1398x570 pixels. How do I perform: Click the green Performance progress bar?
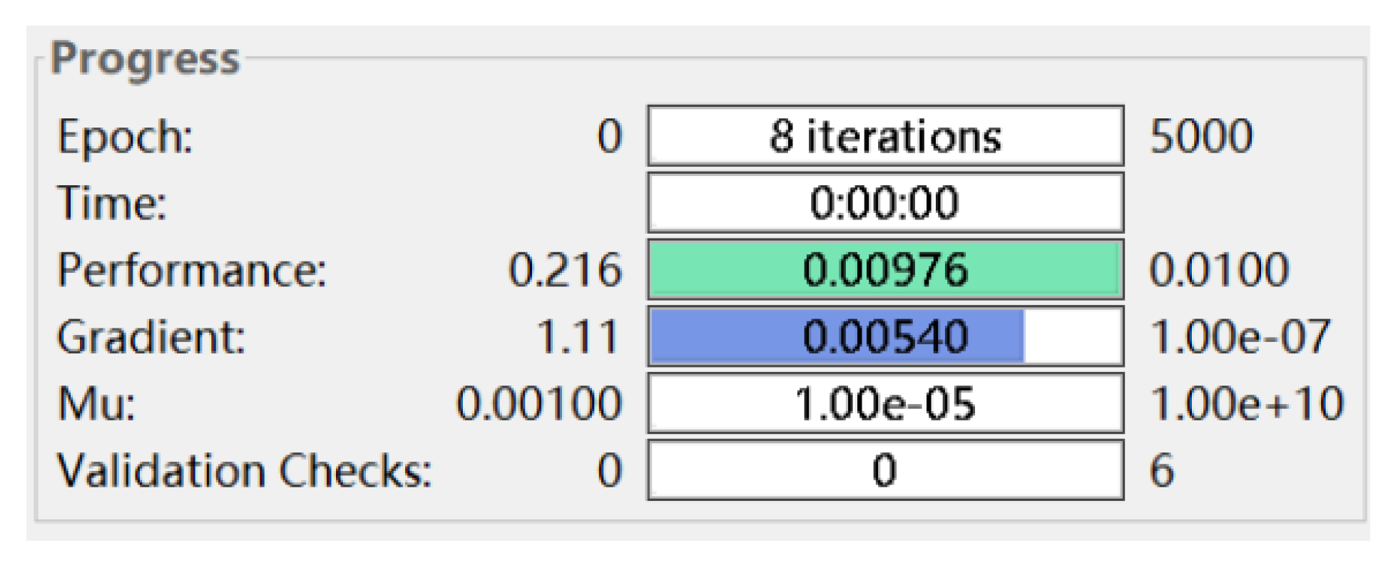(885, 270)
